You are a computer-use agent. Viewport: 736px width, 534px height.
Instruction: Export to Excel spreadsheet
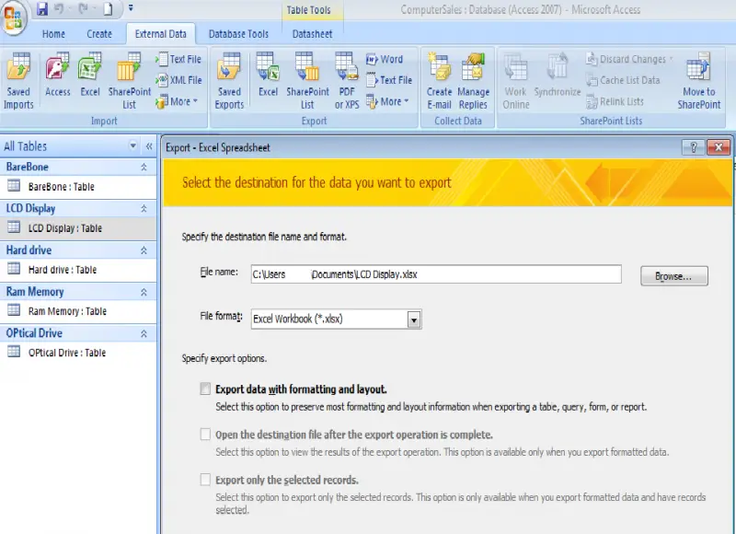click(268, 75)
